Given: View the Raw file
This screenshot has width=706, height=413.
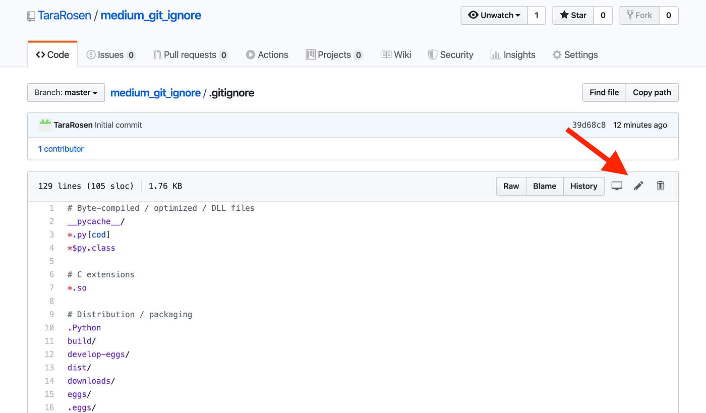Looking at the screenshot, I should click(511, 186).
